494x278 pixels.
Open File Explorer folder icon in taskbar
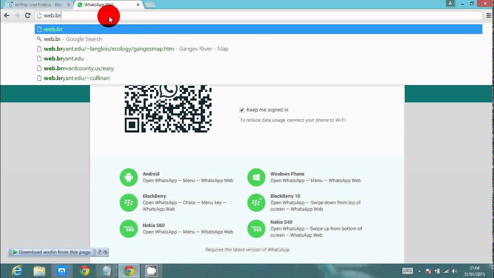pos(39,271)
